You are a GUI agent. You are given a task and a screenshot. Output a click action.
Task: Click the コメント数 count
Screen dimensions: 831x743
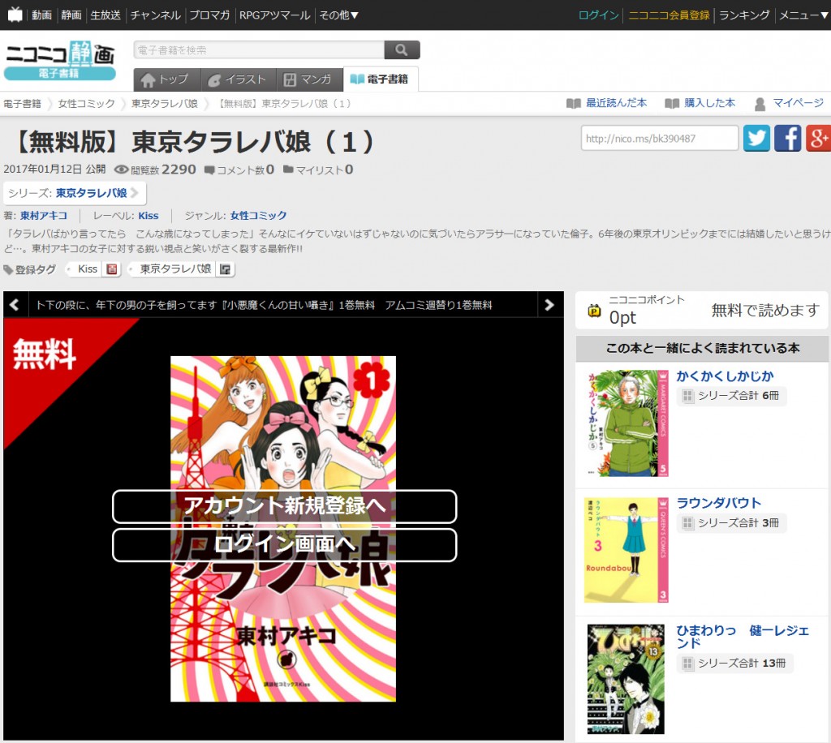(239, 170)
